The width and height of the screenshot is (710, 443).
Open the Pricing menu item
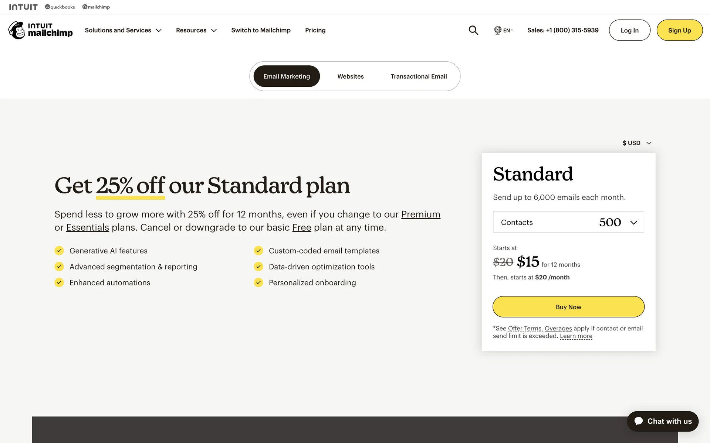(315, 30)
